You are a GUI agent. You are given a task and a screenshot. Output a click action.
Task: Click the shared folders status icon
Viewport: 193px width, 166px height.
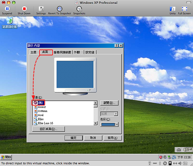[x=185, y=163]
